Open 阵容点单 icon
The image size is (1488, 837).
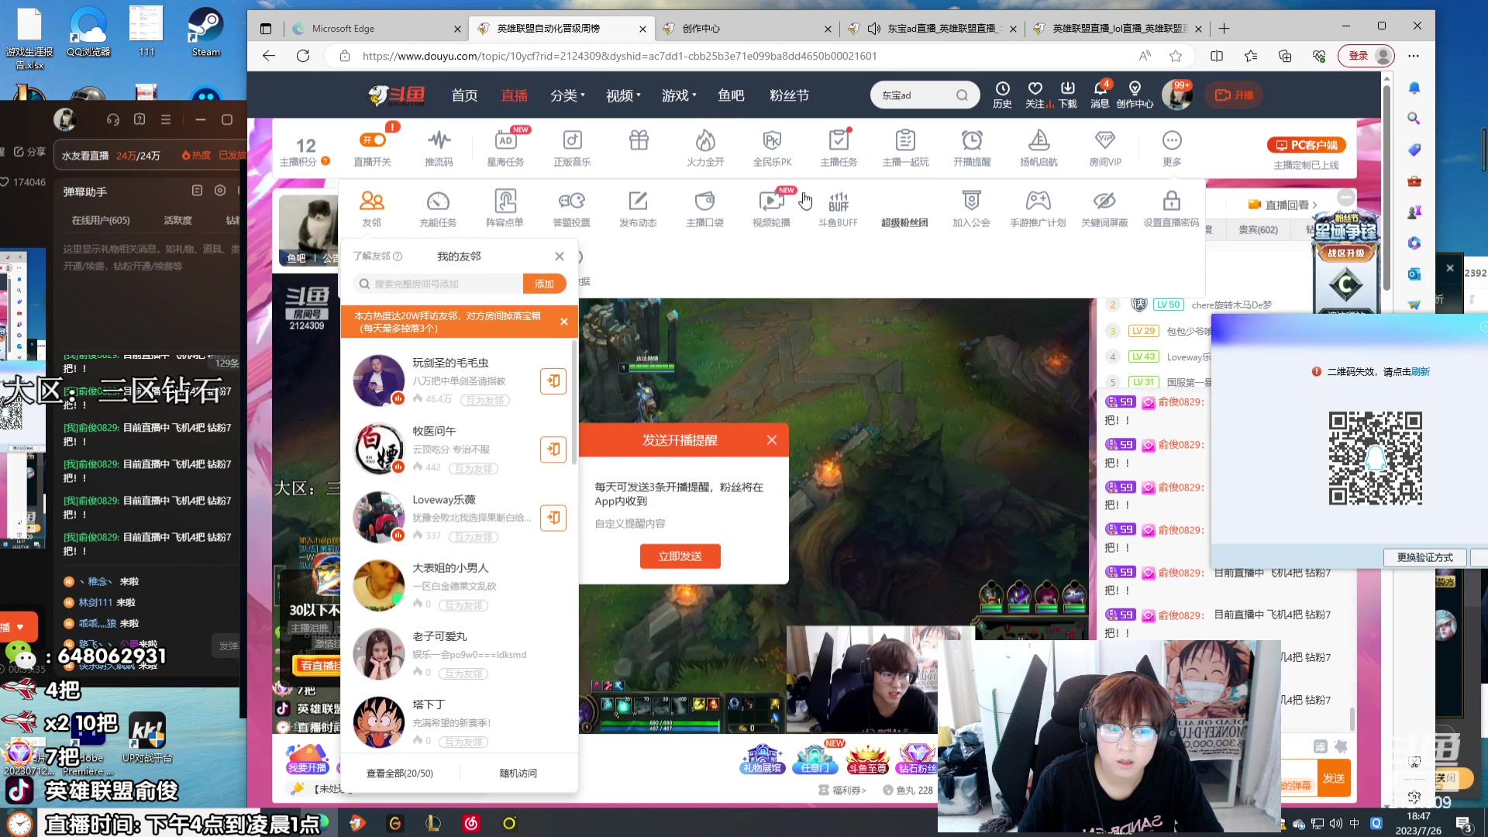(505, 201)
